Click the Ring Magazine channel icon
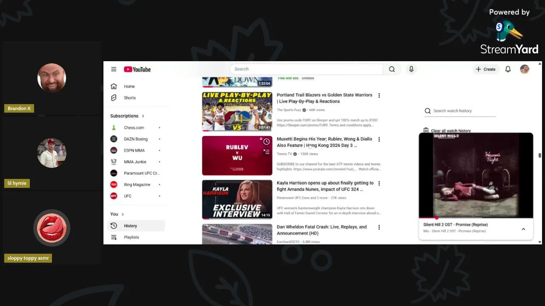Viewport: 545px width, 306px height. (114, 184)
